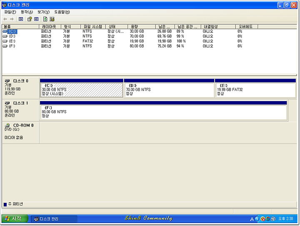Sort by the 형식 column header
300x226 pixels.
[x=71, y=27]
